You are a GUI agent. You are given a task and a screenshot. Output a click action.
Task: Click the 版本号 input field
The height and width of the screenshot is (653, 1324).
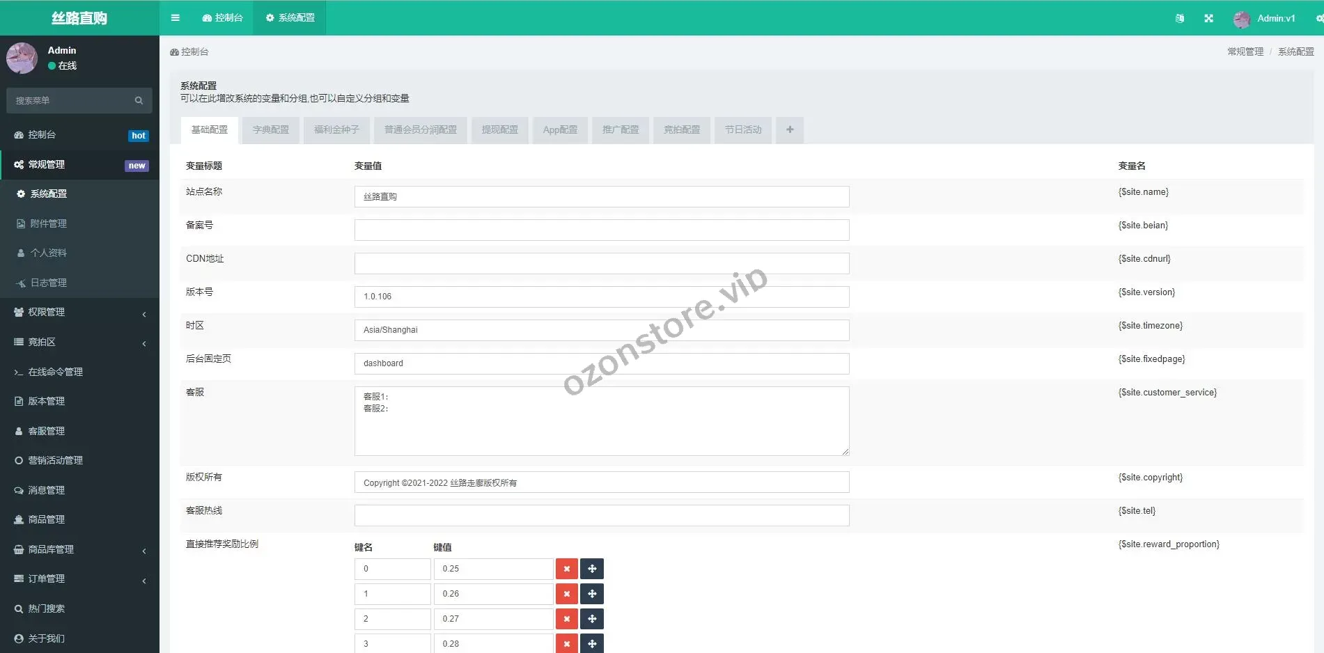point(601,297)
